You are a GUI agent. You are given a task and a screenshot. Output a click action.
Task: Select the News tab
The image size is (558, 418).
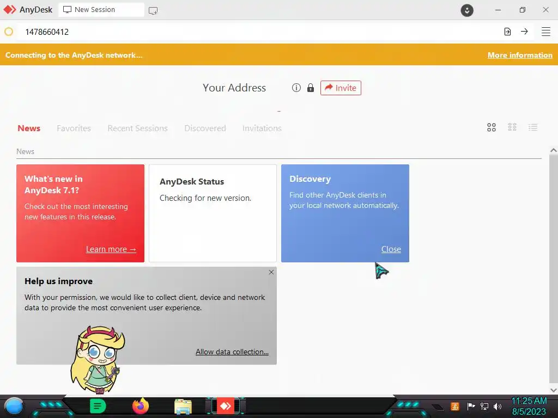pos(29,128)
